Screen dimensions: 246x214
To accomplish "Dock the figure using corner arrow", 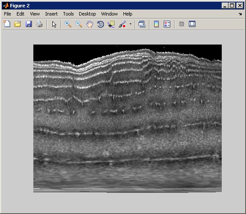I will click(x=240, y=14).
